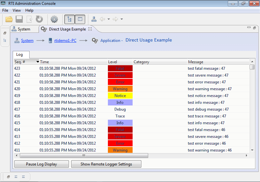Click restore icon in left sidebar
Viewport: 260px width, 182px height.
[5, 33]
